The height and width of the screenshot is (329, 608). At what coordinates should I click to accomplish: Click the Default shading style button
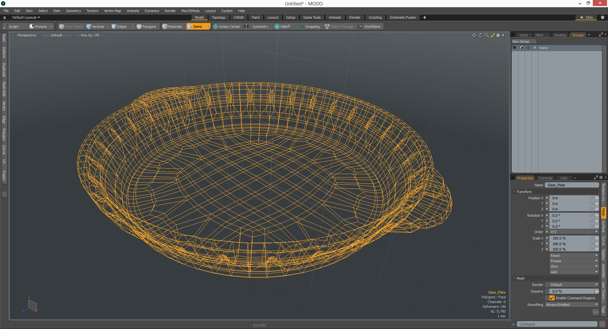(x=56, y=35)
